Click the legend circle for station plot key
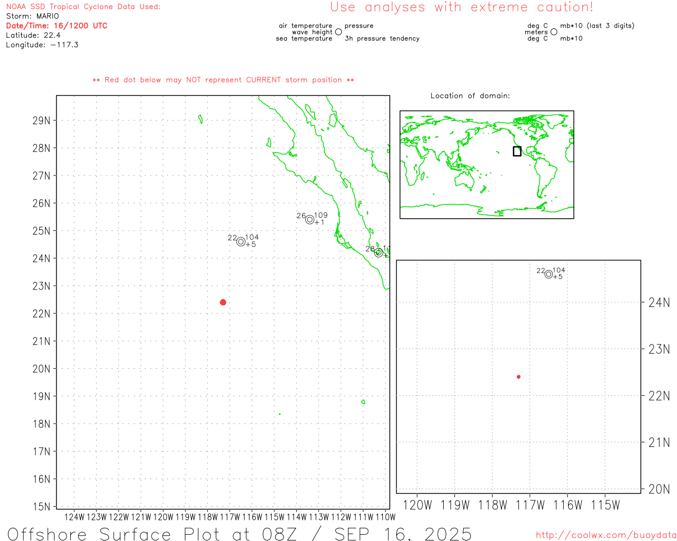Screen dimensions: 677x541 point(338,32)
